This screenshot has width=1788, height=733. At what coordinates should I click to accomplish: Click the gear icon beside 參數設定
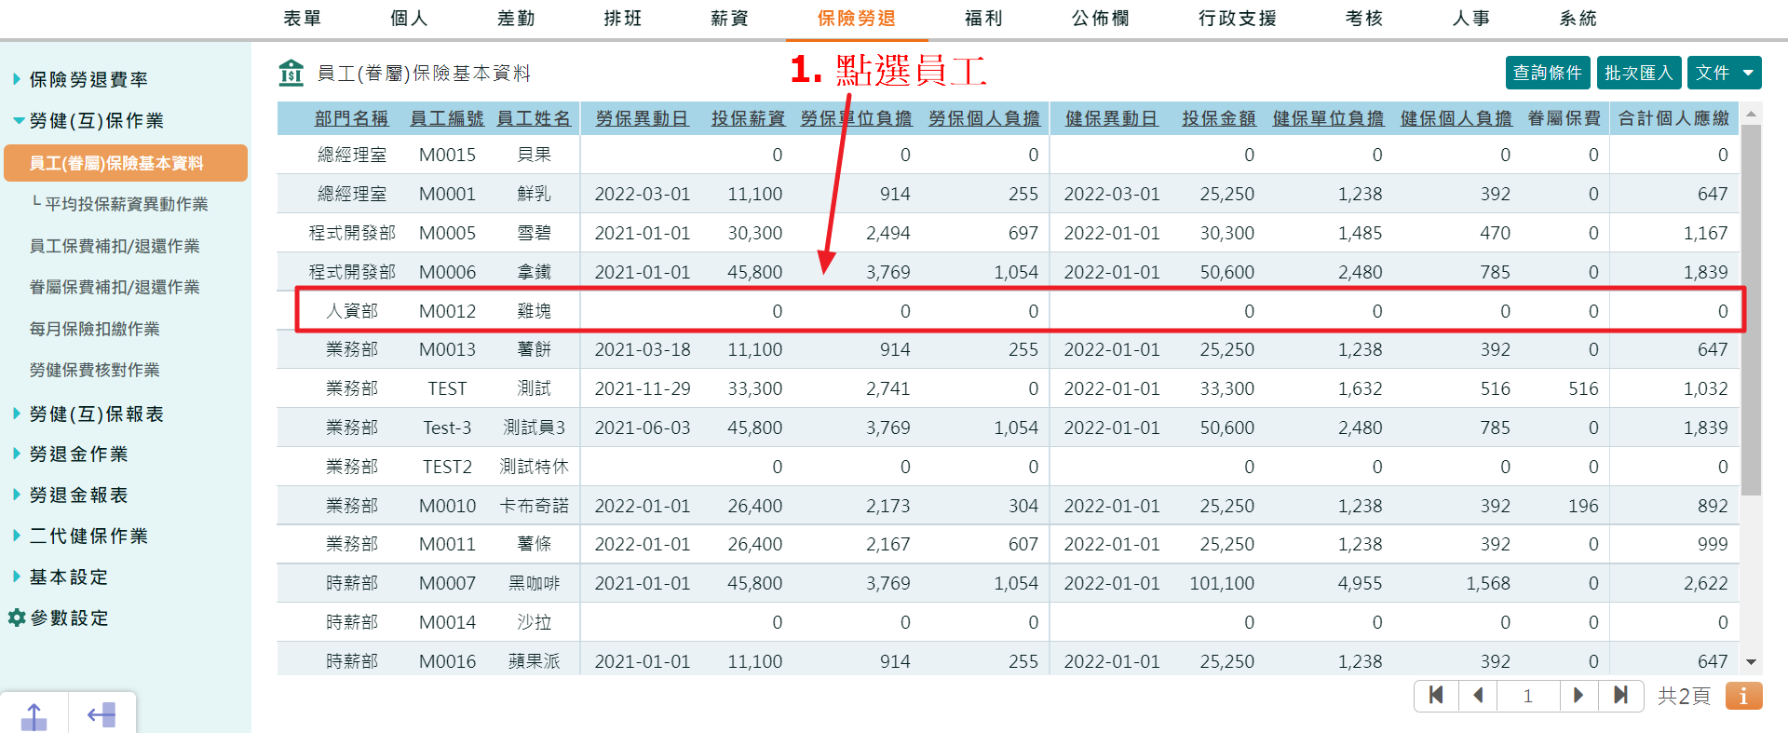click(x=17, y=618)
